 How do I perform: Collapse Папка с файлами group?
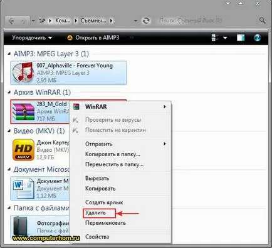9,208
